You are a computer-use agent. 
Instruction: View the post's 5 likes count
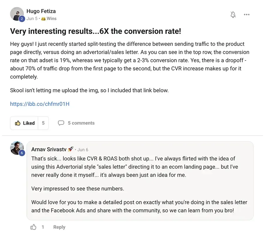[43, 123]
